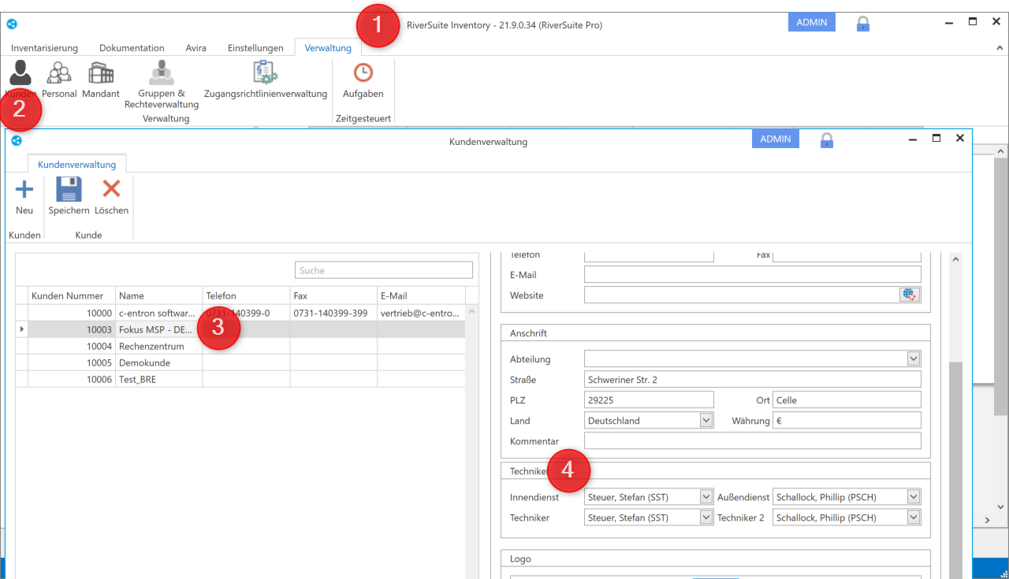1009x579 pixels.
Task: Expand the Techniker dropdown
Action: [x=706, y=518]
